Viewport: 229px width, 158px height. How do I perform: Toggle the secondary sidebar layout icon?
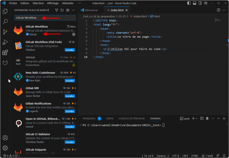point(200,3)
